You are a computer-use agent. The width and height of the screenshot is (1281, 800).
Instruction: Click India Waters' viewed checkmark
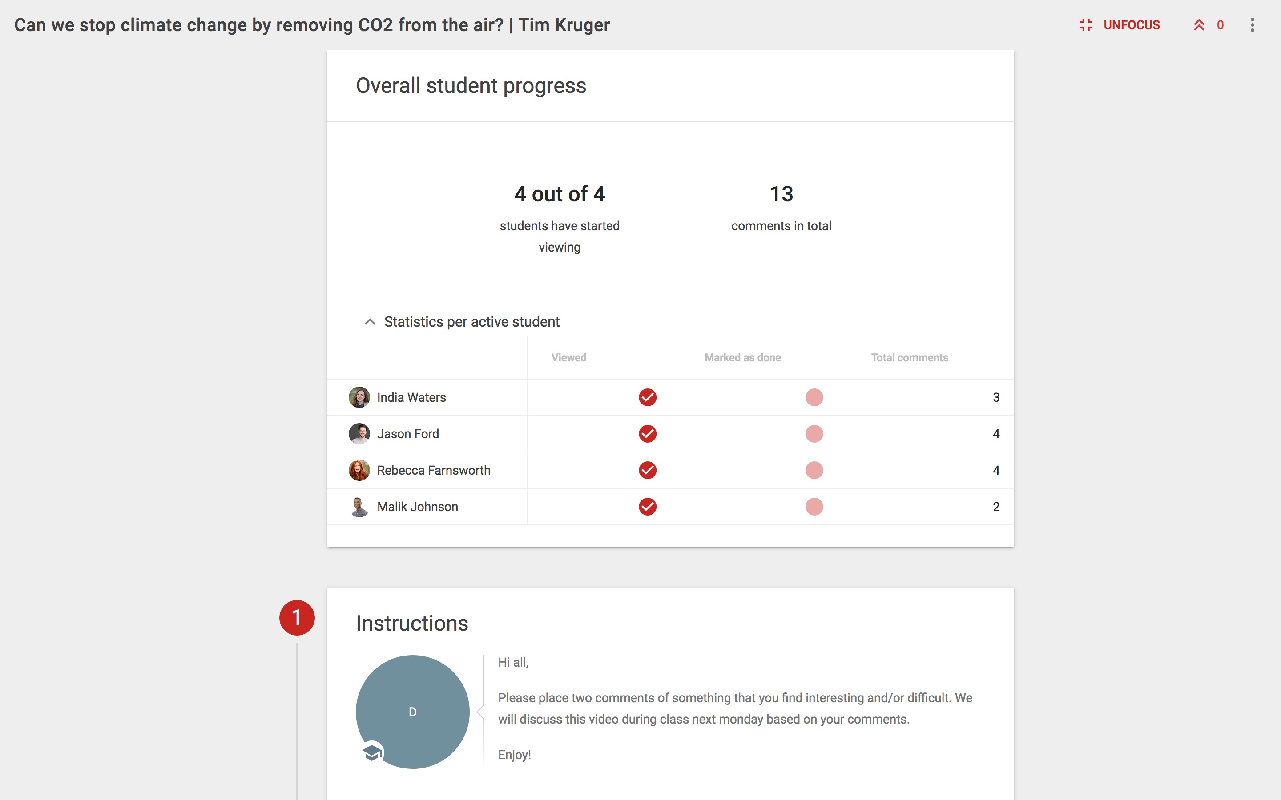[x=647, y=397]
